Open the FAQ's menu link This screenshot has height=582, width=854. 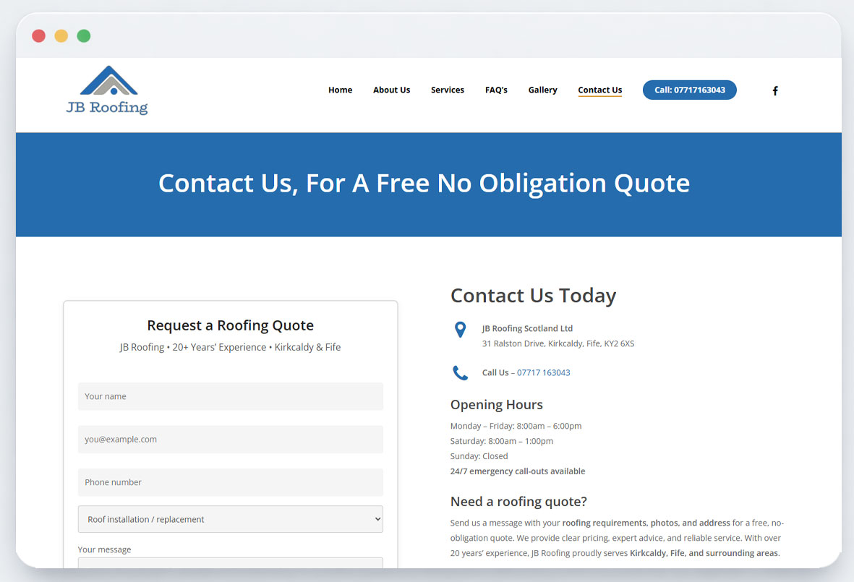click(x=496, y=90)
